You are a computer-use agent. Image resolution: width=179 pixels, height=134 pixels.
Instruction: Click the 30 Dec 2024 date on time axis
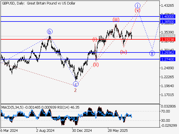click(x=82, y=130)
